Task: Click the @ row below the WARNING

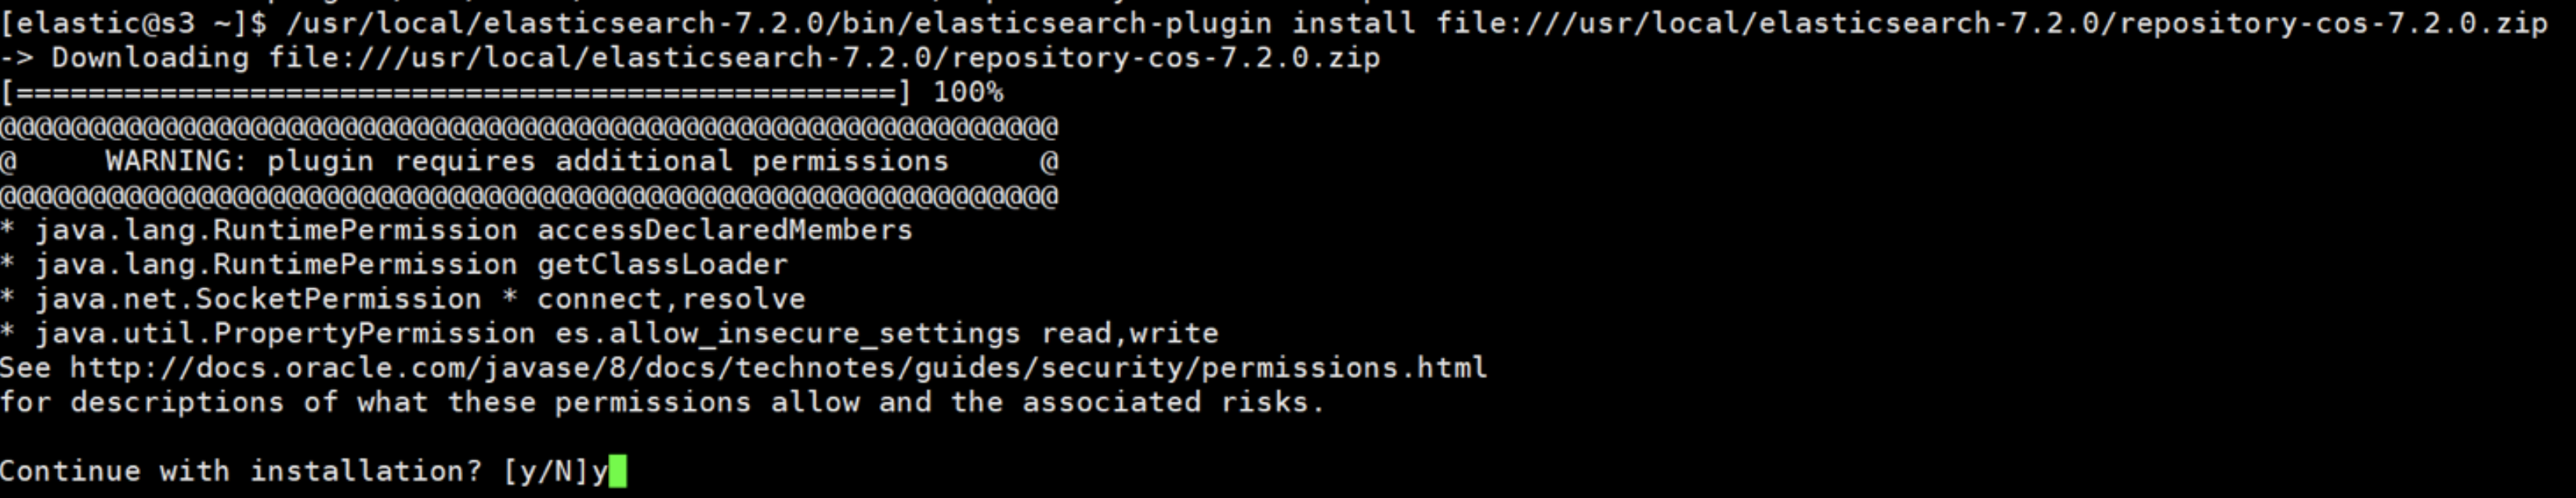Action: (x=528, y=196)
